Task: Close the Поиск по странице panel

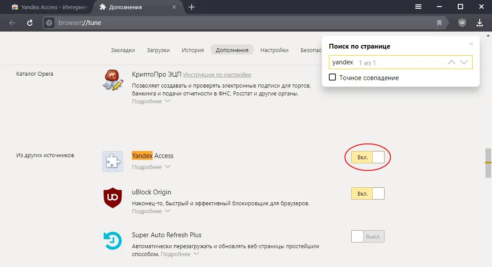Action: click(471, 44)
